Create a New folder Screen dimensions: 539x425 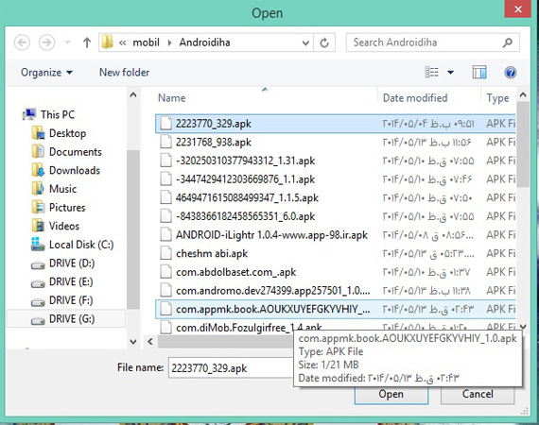(x=125, y=73)
